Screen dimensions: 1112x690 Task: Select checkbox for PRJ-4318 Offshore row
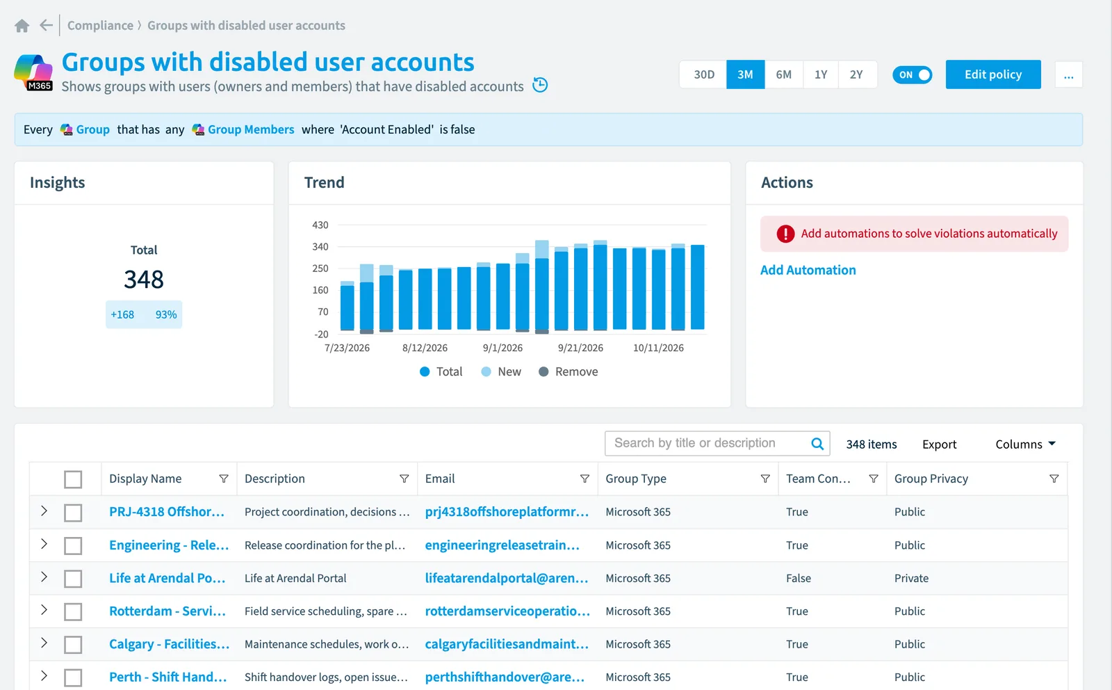point(73,513)
